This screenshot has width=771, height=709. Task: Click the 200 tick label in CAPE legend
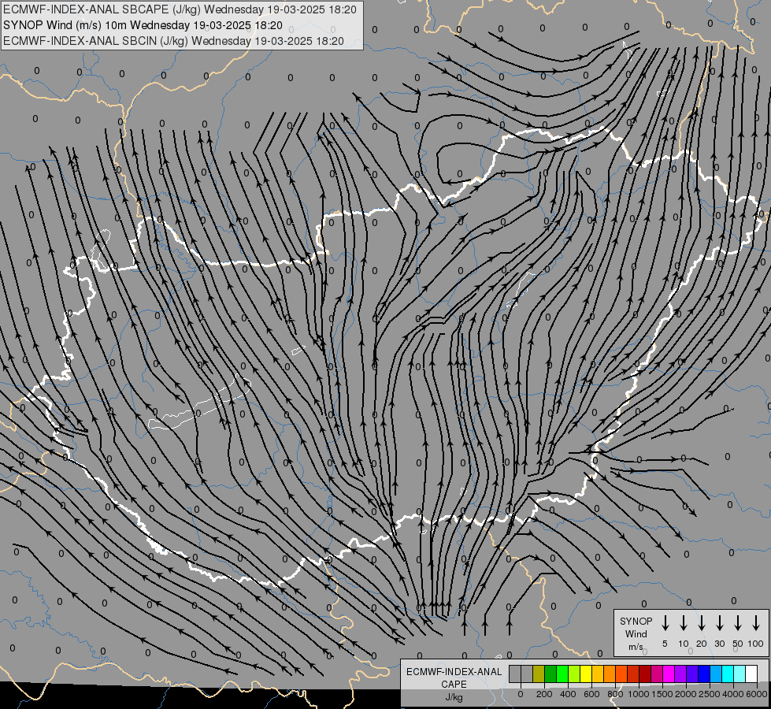point(544,694)
